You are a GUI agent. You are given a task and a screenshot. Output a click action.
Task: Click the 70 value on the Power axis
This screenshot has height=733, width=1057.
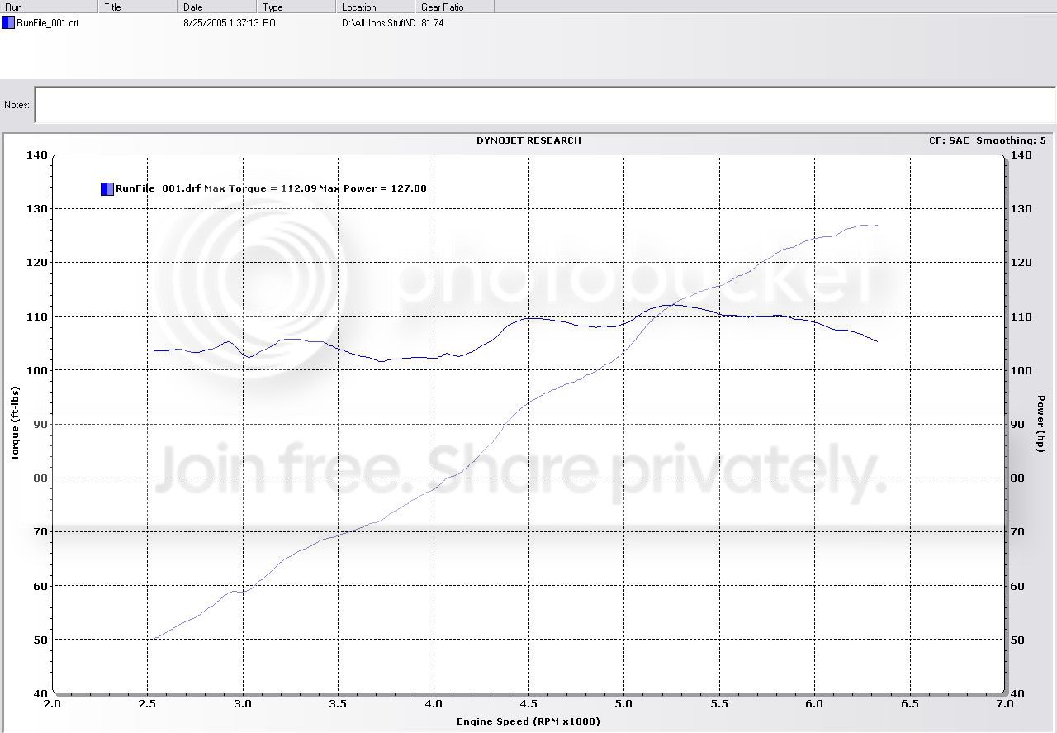pos(1017,532)
